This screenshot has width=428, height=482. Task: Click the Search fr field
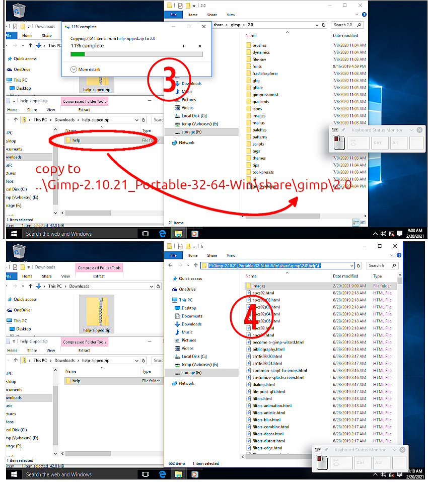click(383, 265)
